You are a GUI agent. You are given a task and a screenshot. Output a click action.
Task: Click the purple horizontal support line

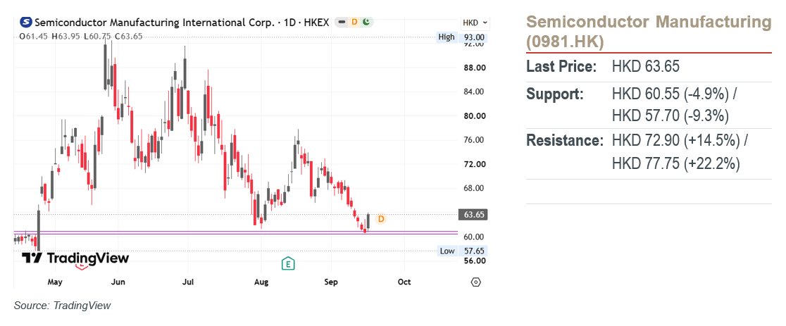[236, 232]
